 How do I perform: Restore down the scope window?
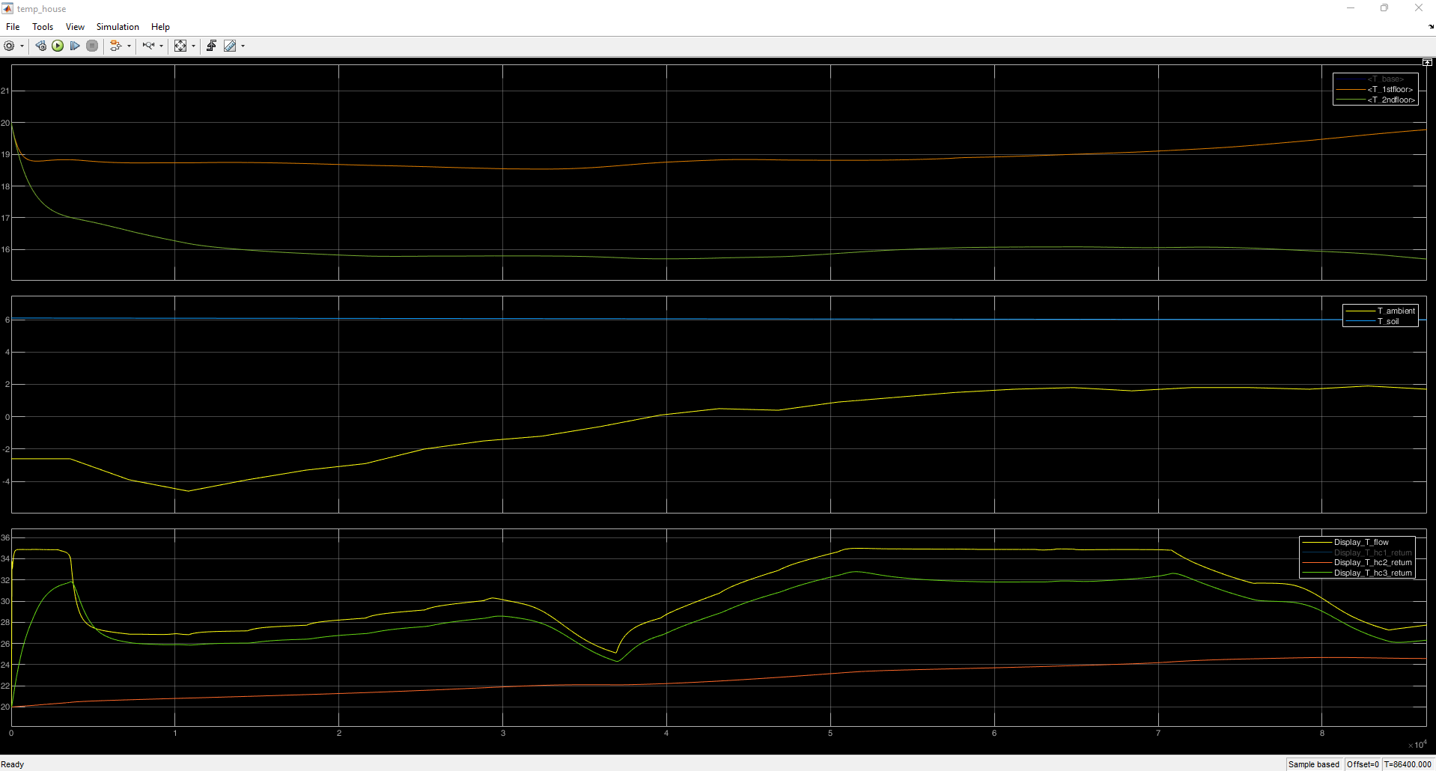(1384, 8)
